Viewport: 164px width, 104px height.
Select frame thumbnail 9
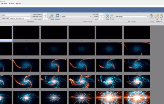[54, 49]
